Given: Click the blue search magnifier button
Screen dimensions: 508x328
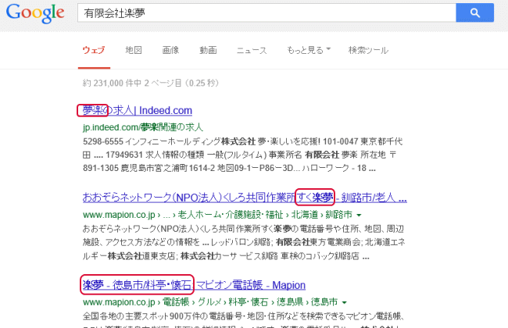Looking at the screenshot, I should click(474, 13).
